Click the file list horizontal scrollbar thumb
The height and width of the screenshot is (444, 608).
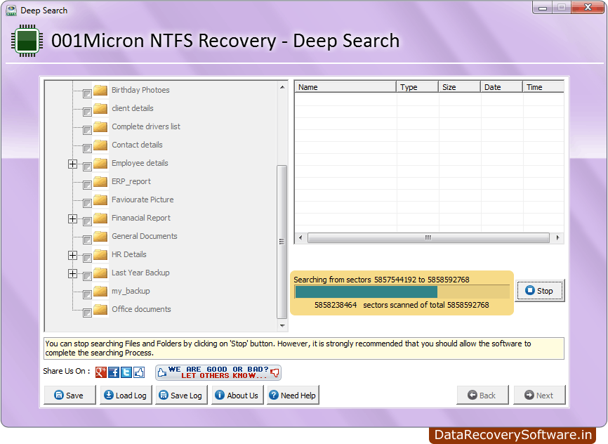tap(428, 237)
